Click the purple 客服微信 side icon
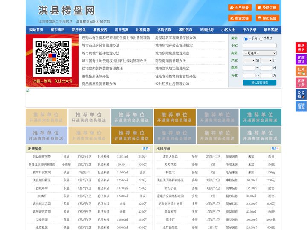The width and height of the screenshot is (307, 230). [x=301, y=59]
